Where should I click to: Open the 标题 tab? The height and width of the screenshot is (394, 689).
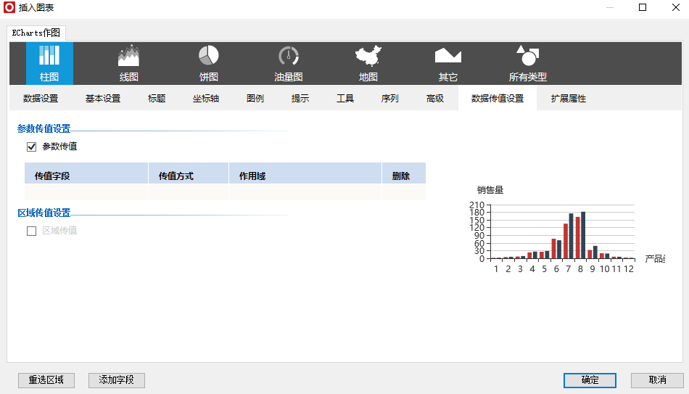(x=157, y=98)
